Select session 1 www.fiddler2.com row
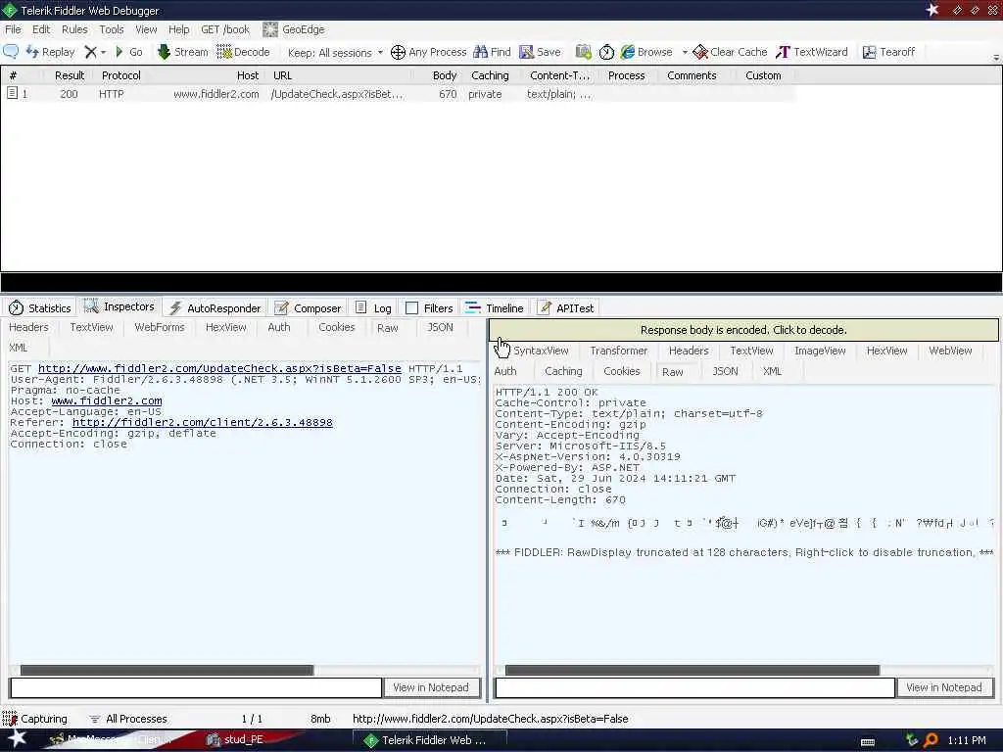 397,94
